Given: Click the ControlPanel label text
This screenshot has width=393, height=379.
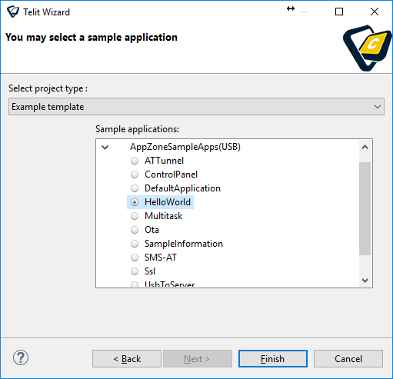Looking at the screenshot, I should click(x=171, y=175).
